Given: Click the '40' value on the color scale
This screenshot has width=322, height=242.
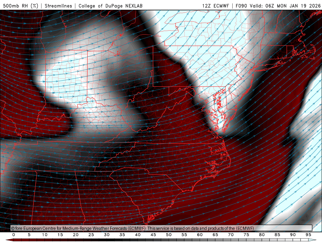Looking at the screenshot, I should (138, 235).
